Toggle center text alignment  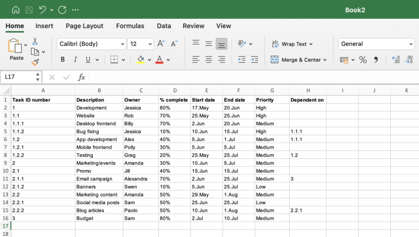(209, 59)
